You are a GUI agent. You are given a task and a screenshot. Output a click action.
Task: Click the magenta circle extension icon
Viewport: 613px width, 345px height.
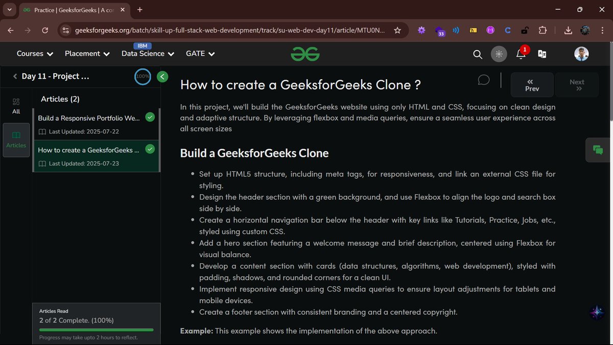click(x=490, y=31)
